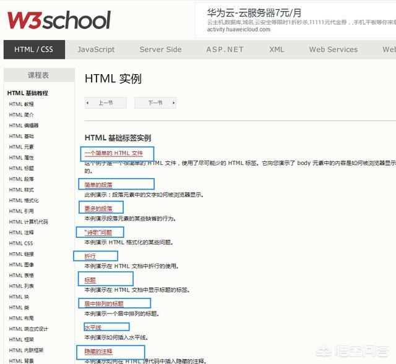Viewport: 396px width, 364px height.
Task: Open the 隐藏的注释 example link
Action: (98, 351)
